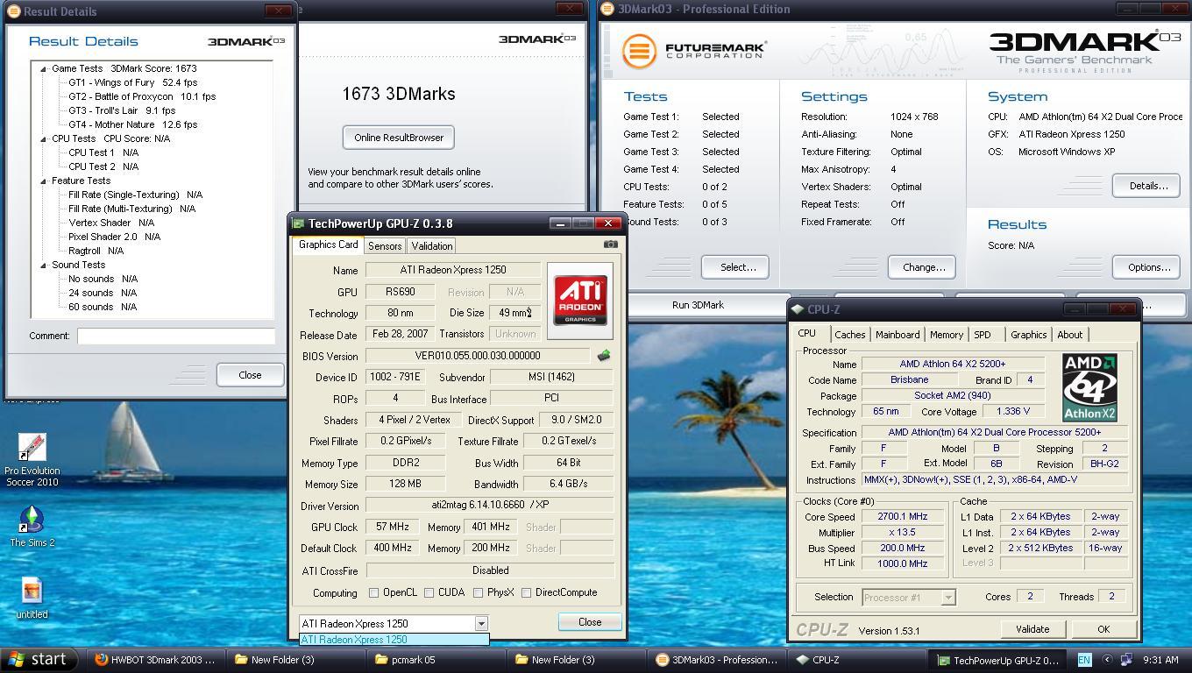Collapse the CPU Tests tree node

pyautogui.click(x=44, y=138)
